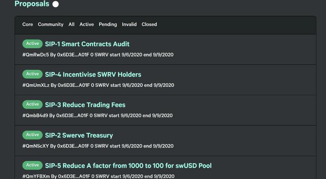Click the Active badge next to SIP-3
The image size is (326, 179).
32,105
